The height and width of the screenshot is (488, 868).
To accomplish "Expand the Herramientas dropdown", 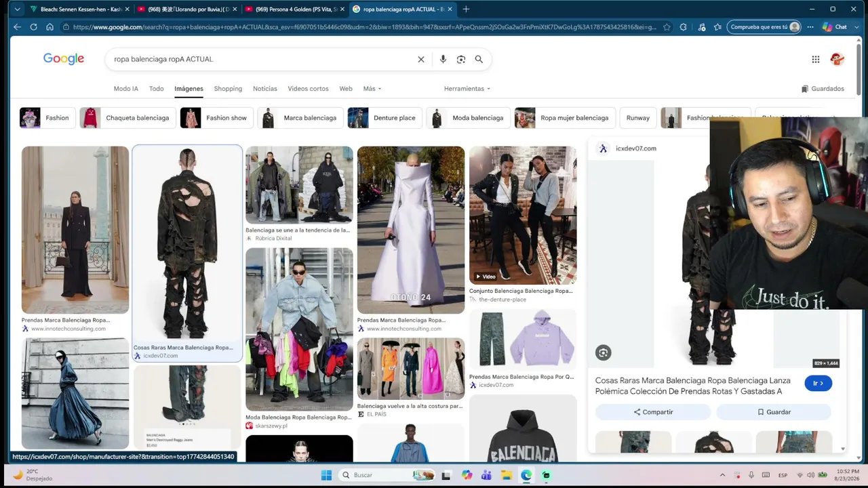I will [x=467, y=89].
